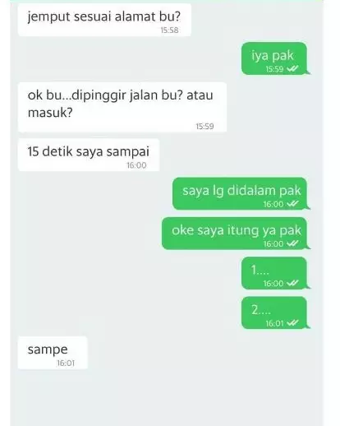Image resolution: width=340 pixels, height=426 pixels.
Task: Click read checkmarks on '2....' message
Action: pos(292,323)
